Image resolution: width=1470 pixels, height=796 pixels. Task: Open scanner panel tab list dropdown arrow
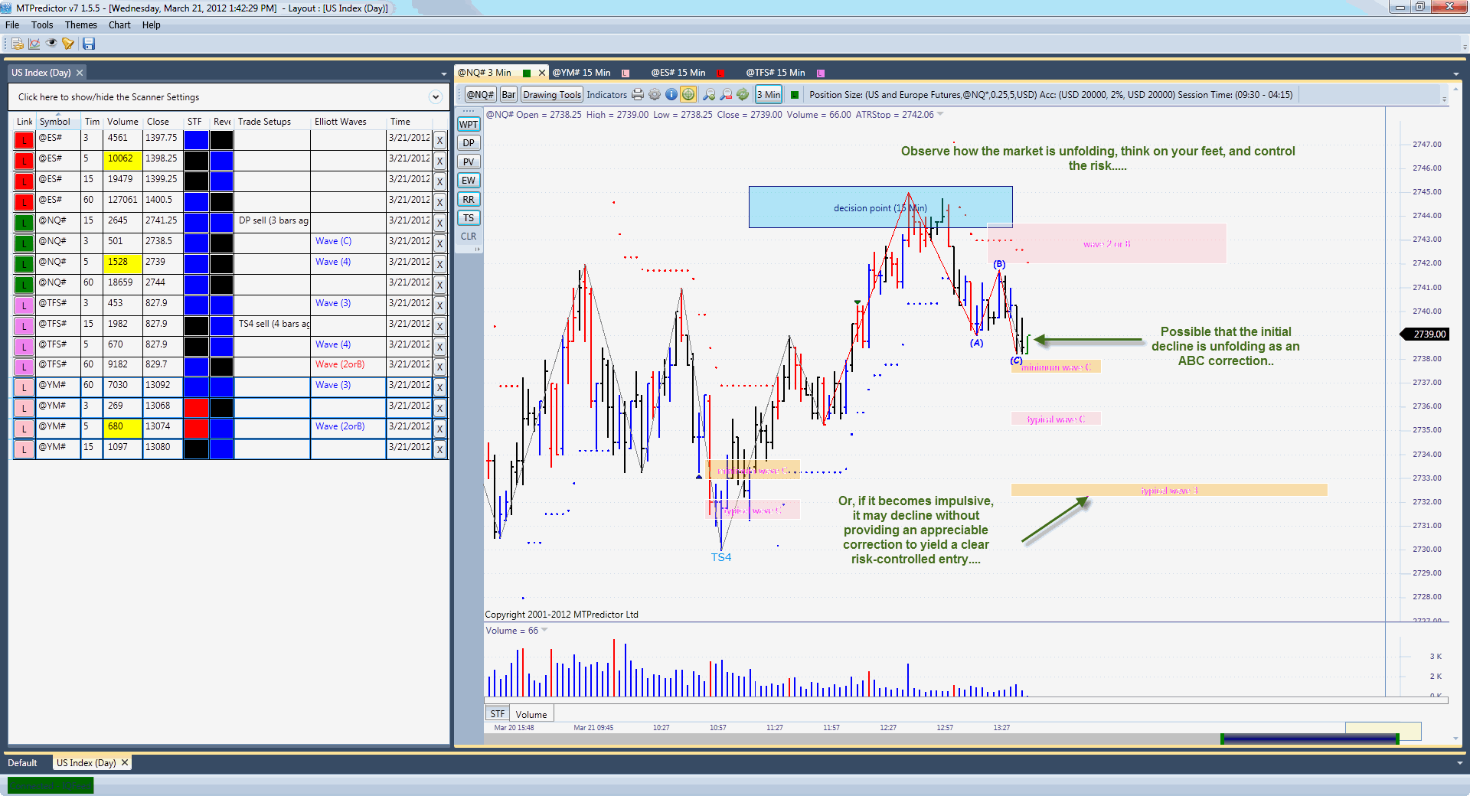coord(444,74)
